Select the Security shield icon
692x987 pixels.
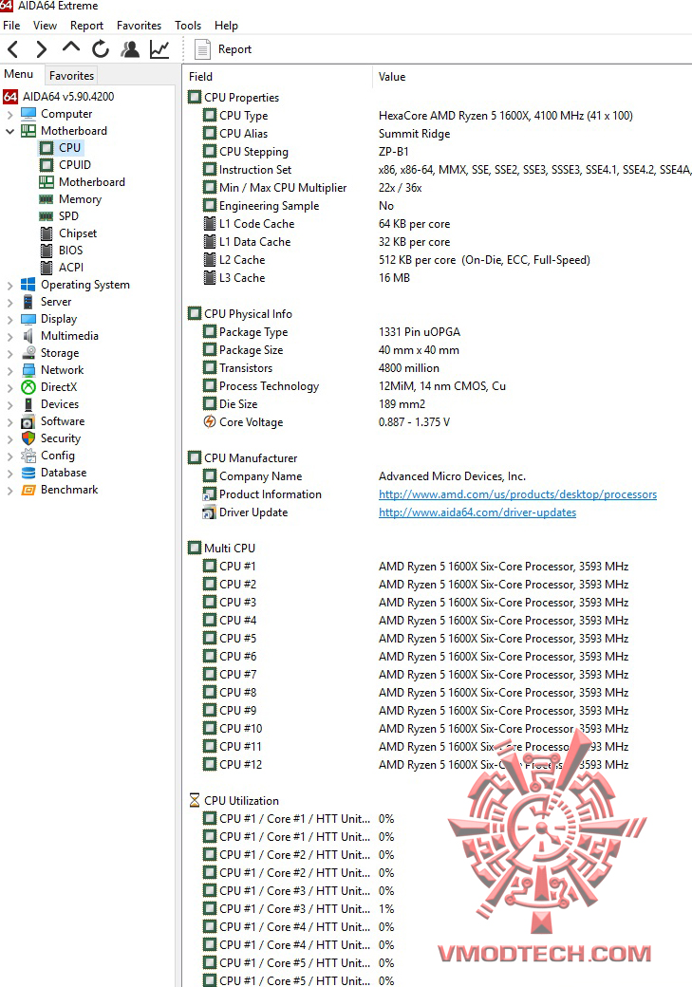28,438
